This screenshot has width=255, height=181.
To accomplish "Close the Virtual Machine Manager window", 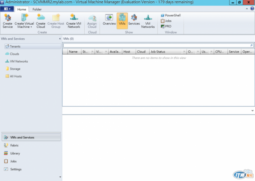I will [x=249, y=3].
